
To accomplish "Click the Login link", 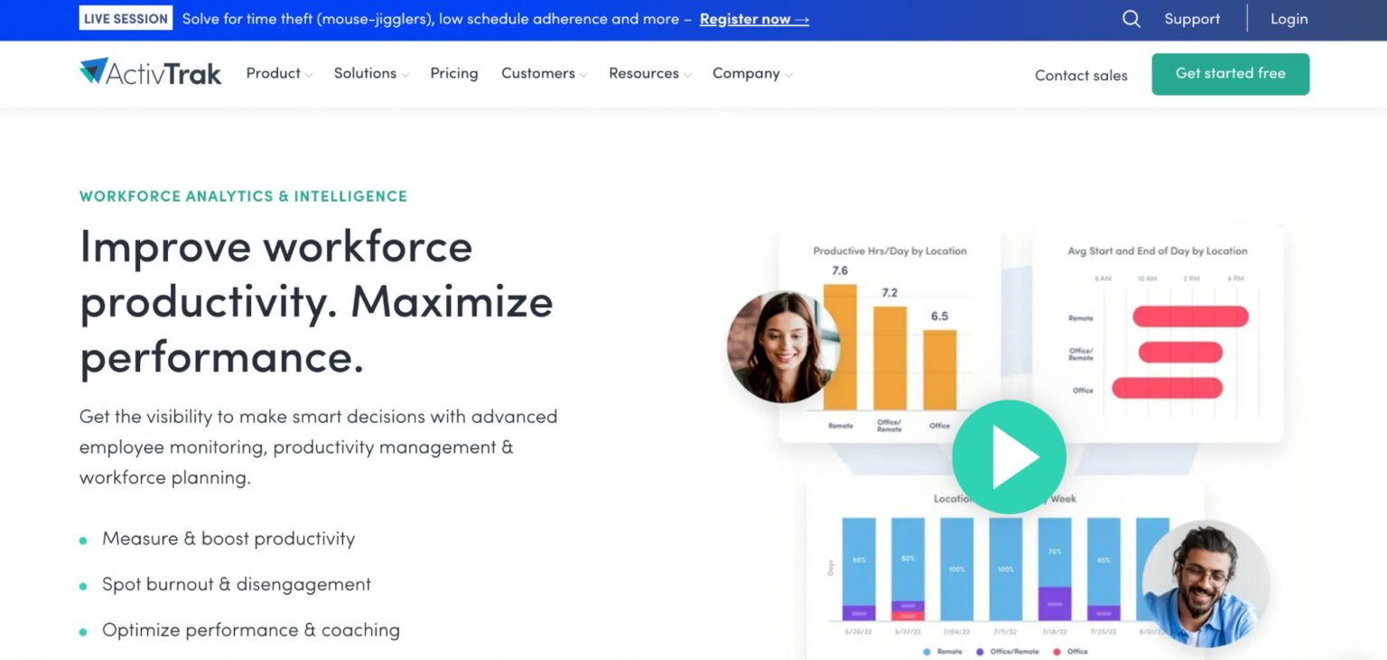I will click(x=1289, y=18).
